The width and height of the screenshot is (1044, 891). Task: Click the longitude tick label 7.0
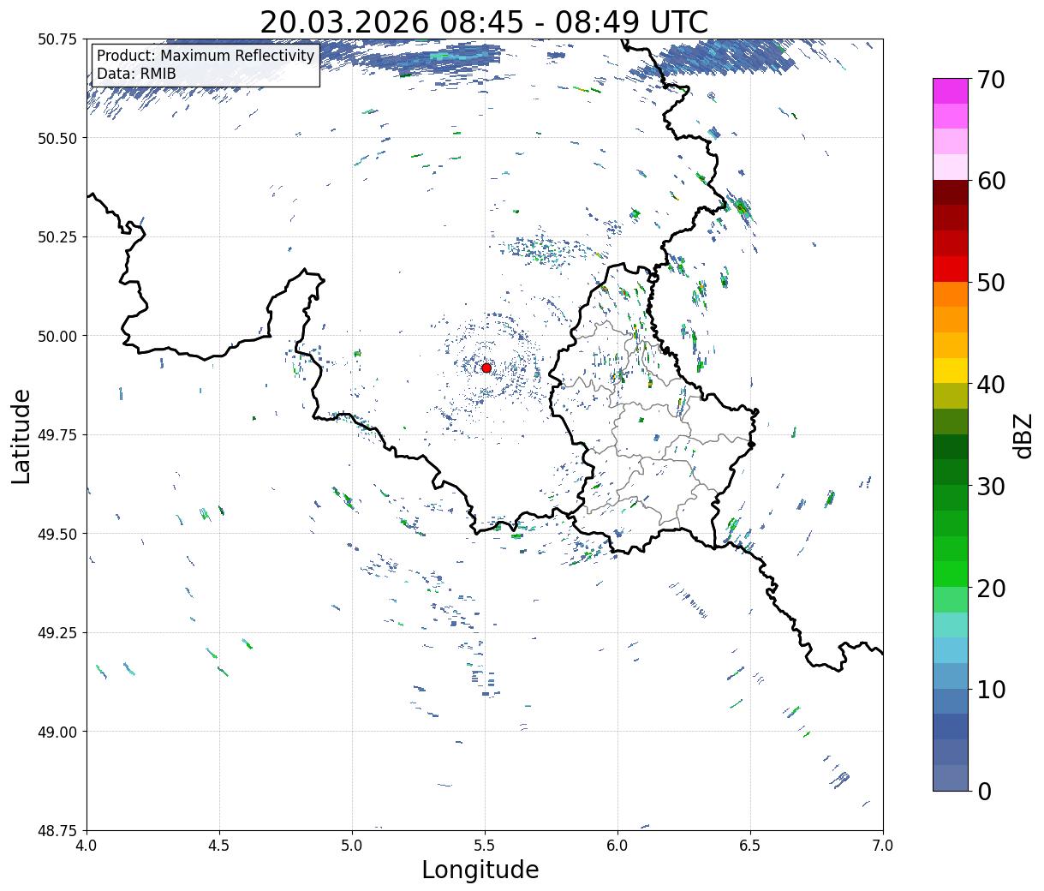[883, 846]
